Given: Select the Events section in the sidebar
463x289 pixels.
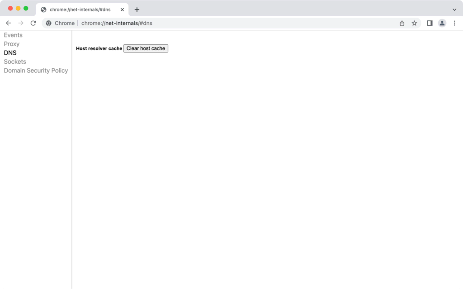Looking at the screenshot, I should click(x=13, y=35).
